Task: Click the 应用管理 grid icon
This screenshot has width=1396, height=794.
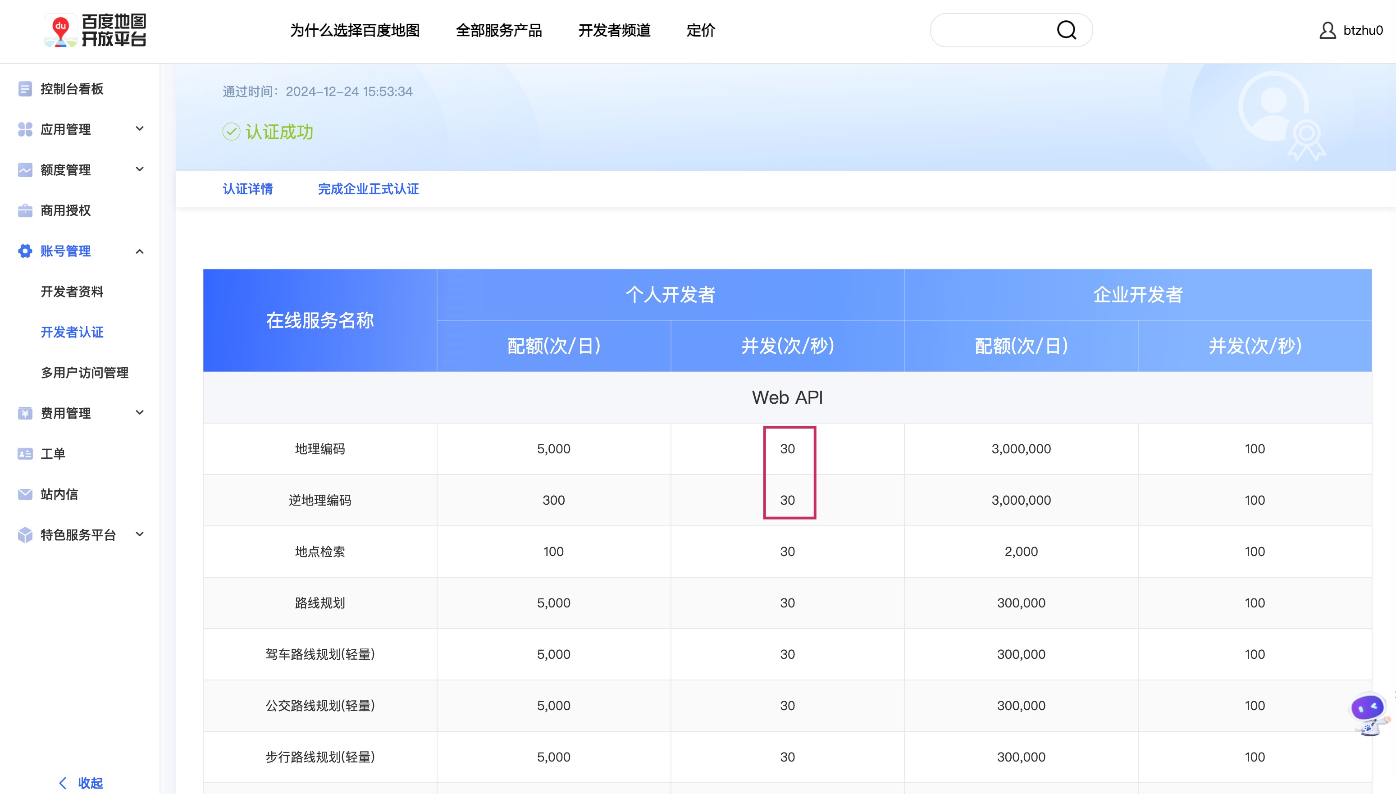Action: coord(24,129)
